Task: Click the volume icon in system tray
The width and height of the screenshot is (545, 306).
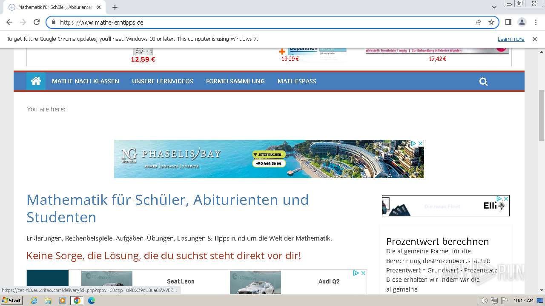Action: point(484,300)
